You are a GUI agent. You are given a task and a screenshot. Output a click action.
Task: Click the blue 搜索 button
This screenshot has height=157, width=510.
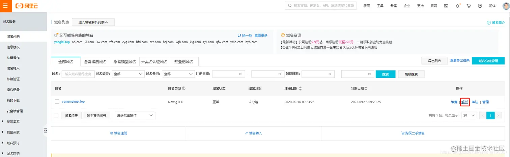[386, 74]
